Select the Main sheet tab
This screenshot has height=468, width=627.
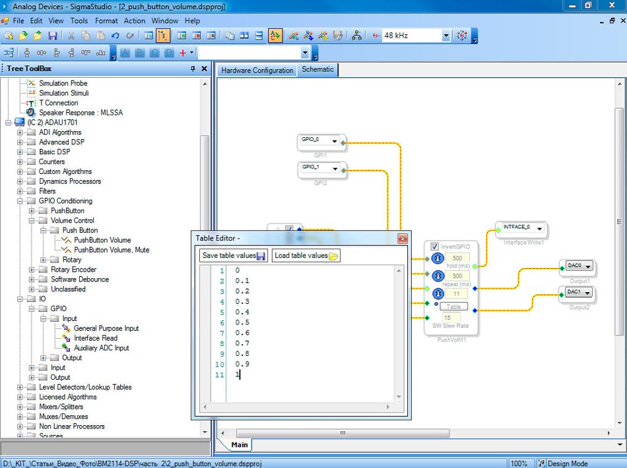tap(239, 445)
